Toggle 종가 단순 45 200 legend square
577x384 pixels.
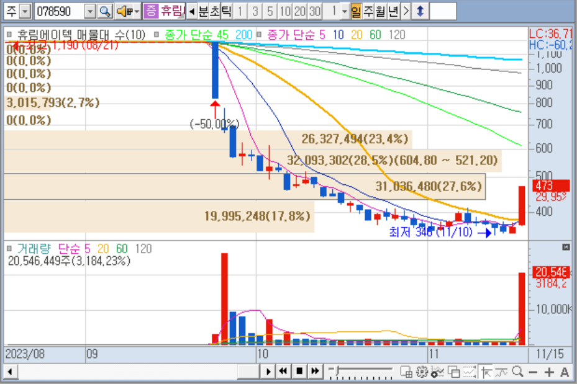(x=157, y=35)
